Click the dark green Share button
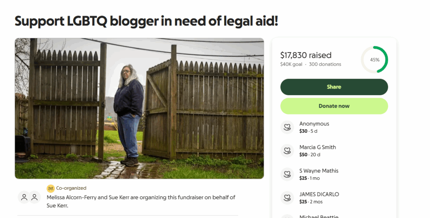The image size is (430, 218). point(334,87)
